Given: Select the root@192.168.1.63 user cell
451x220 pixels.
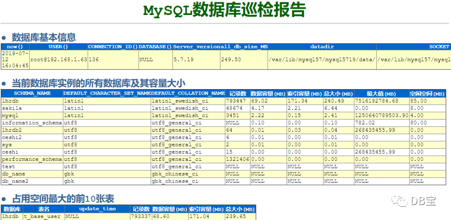Looking at the screenshot, I should (x=58, y=60).
